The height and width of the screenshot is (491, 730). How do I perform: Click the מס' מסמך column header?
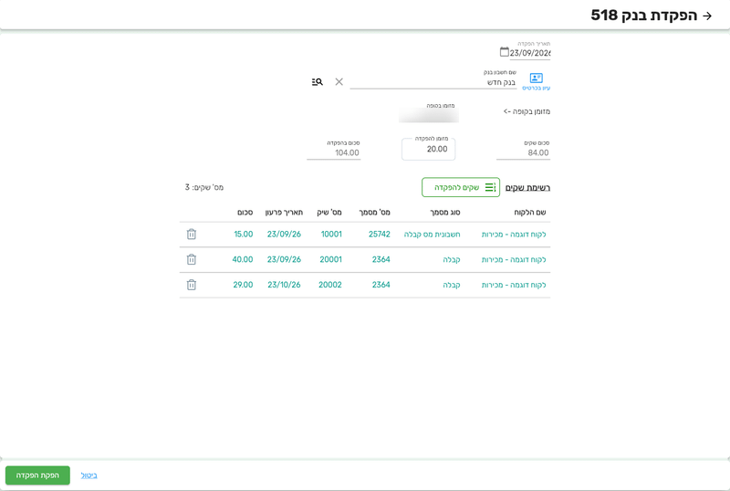tap(374, 212)
